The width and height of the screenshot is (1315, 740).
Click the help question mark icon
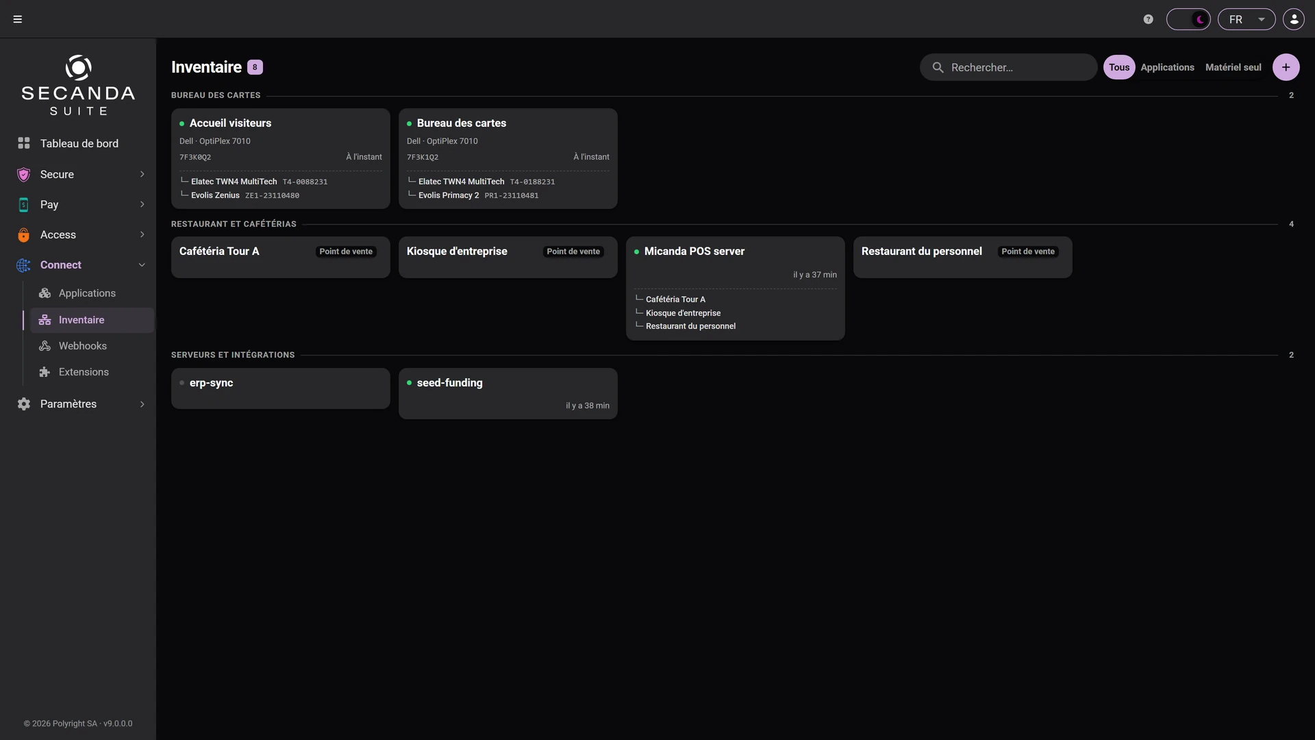click(x=1149, y=19)
